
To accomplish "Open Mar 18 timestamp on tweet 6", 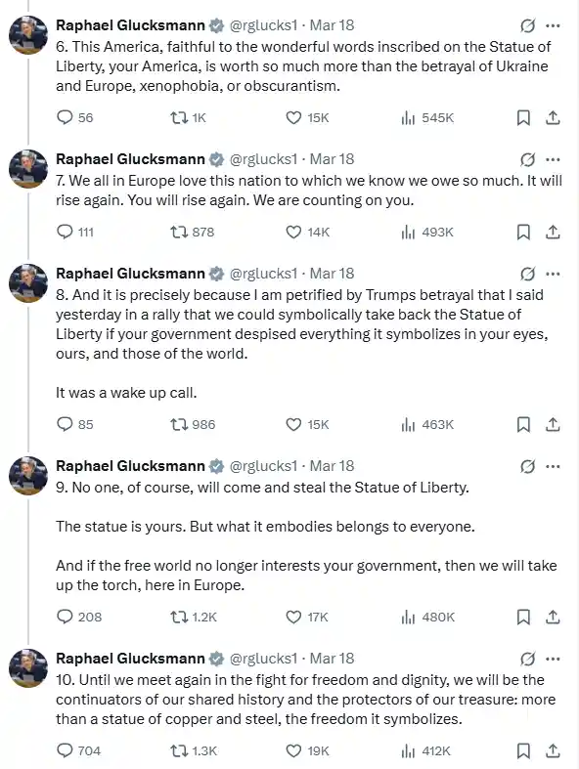I will 332,25.
